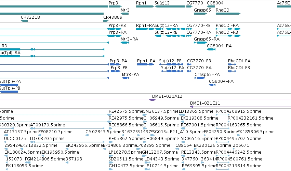Click the EK243956.5prime EST label
This screenshot has height=171, width=291.
(84, 145)
